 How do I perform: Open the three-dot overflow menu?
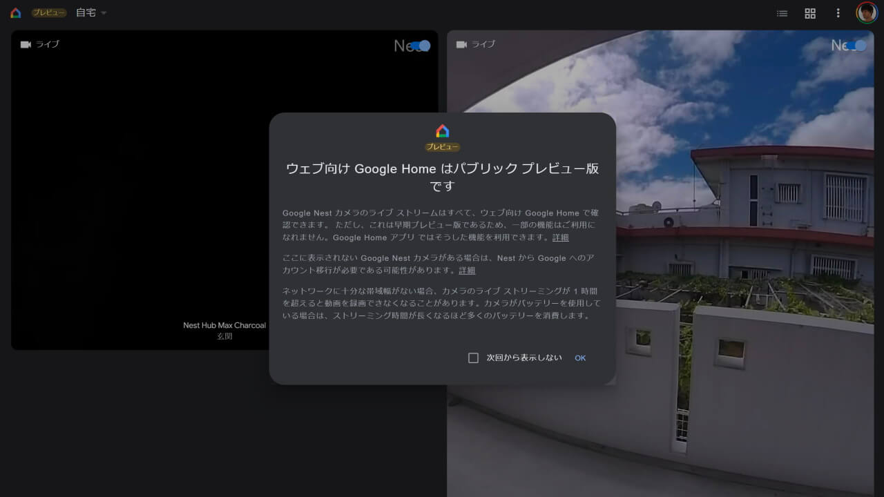point(838,12)
